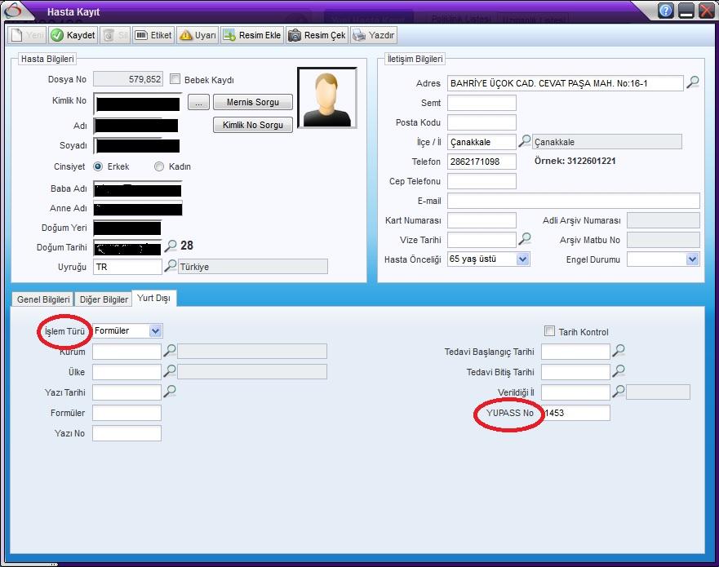Switch to the Genel Bilgileri tab
The image size is (719, 567).
42,299
